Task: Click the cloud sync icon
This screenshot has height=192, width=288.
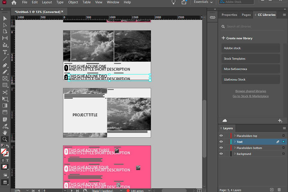Action: click(x=225, y=121)
